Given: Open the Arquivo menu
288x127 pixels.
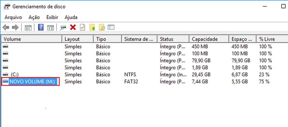Looking at the screenshot, I should coord(13,17).
